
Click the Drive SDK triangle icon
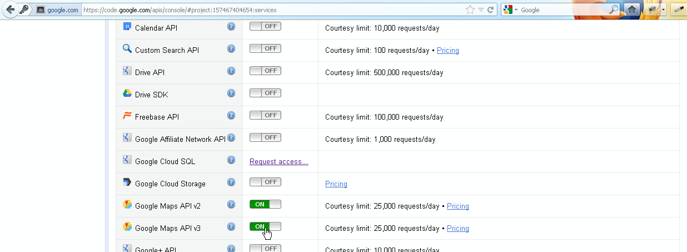coord(127,93)
